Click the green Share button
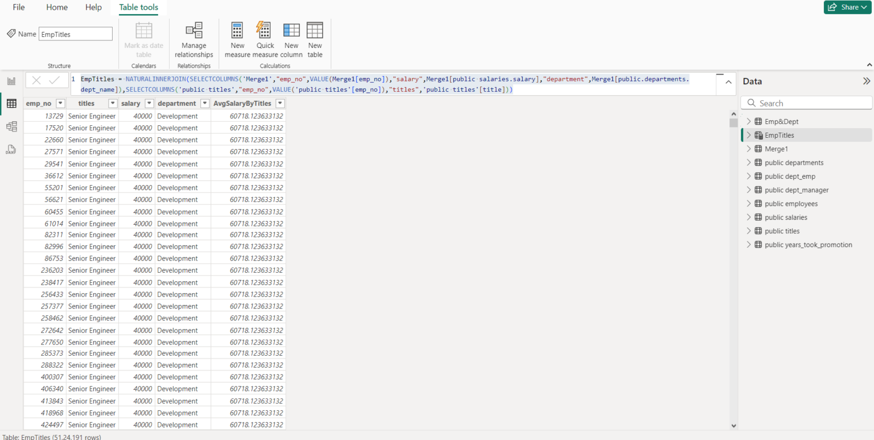874x440 pixels. (847, 7)
